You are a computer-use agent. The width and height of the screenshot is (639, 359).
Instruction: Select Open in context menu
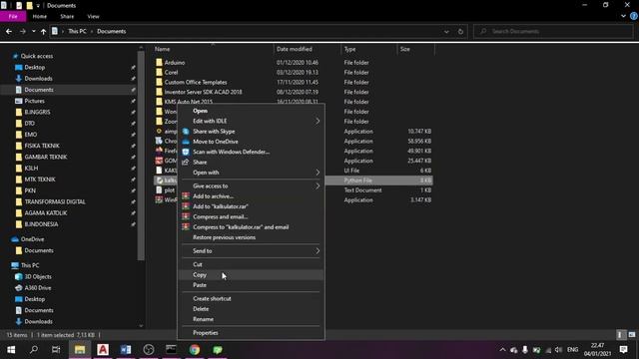251,111
